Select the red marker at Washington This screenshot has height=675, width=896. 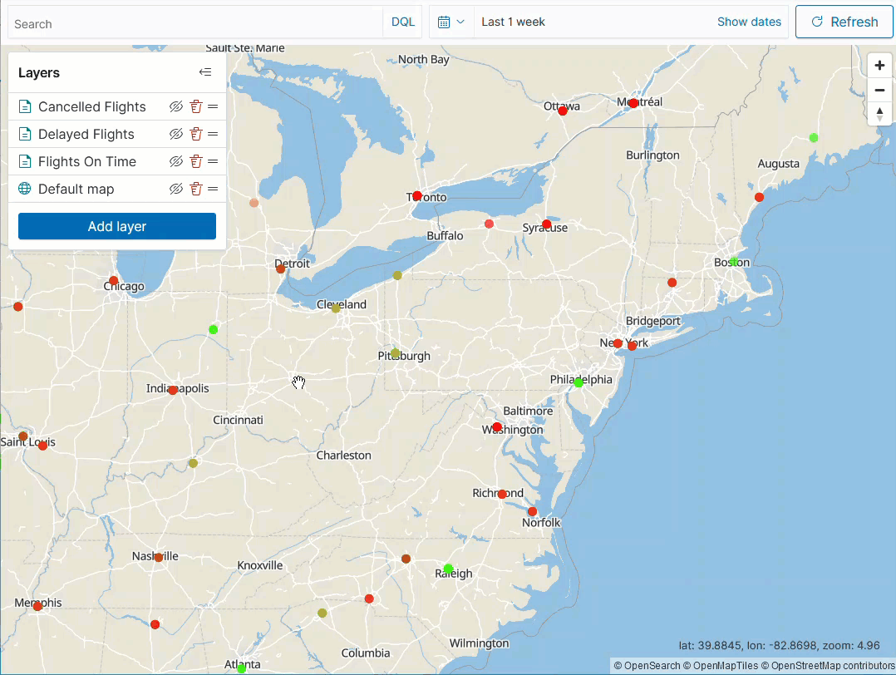[x=497, y=427]
